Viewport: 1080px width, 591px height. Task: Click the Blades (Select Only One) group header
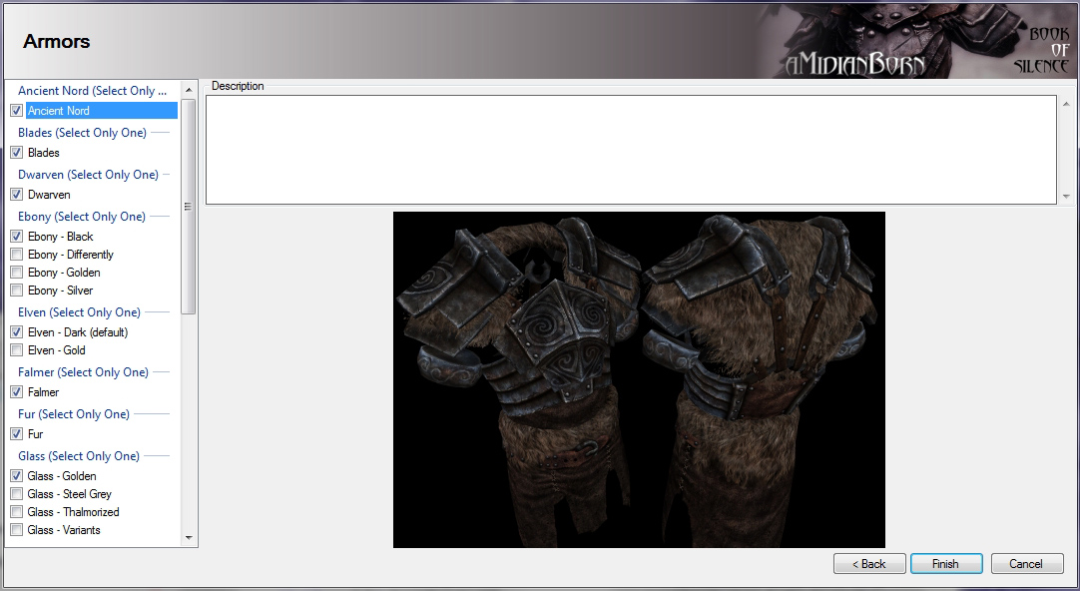[x=82, y=132]
